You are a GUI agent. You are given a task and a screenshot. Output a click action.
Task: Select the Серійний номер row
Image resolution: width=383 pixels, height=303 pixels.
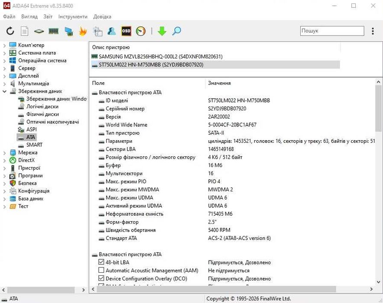pos(232,109)
